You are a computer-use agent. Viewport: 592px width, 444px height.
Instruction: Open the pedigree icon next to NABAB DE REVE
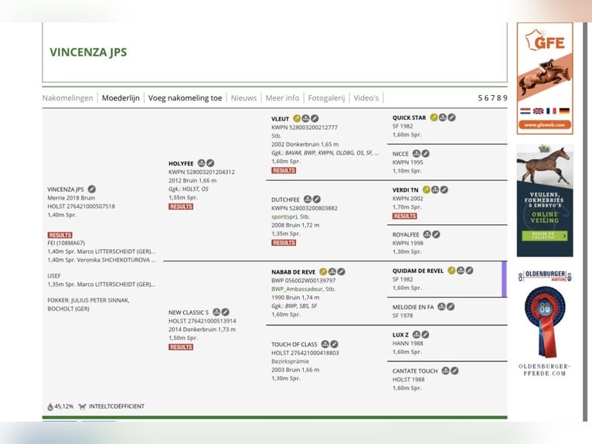(332, 272)
